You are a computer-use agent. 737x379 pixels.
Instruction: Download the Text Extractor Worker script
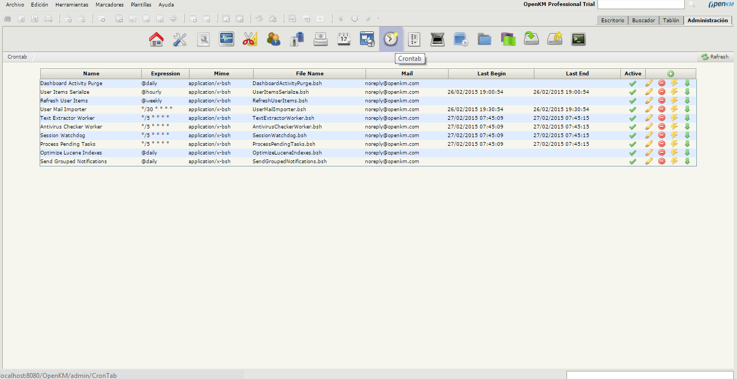[x=687, y=118]
